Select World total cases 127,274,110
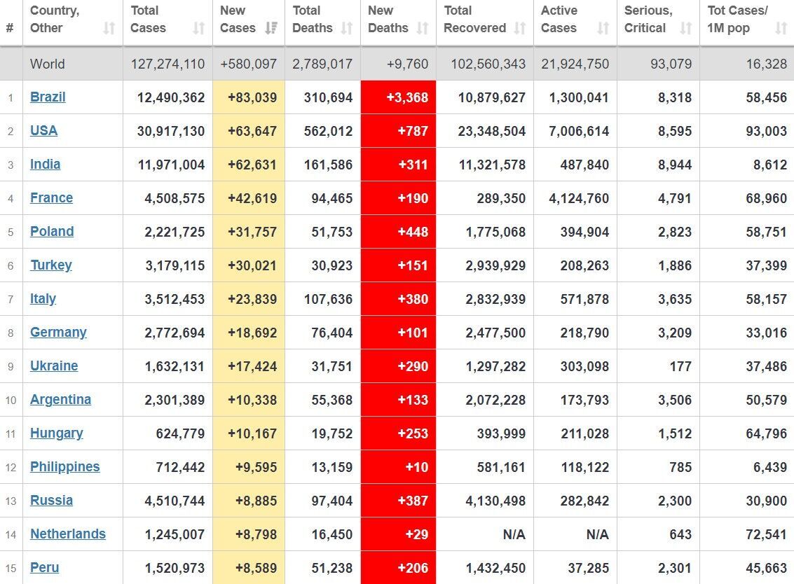The width and height of the screenshot is (794, 584). click(167, 64)
